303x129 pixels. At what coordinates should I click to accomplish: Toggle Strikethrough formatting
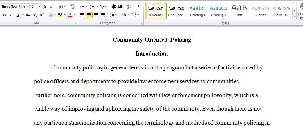[x=28, y=15]
